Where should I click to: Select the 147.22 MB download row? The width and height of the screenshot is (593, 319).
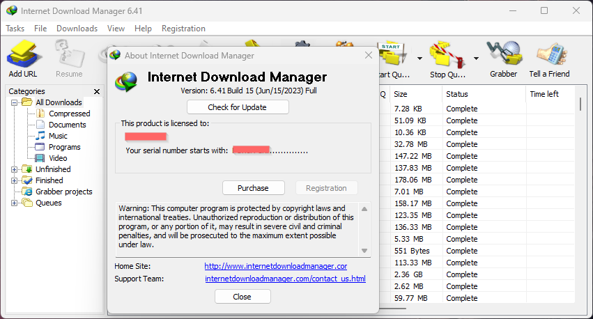pos(477,156)
